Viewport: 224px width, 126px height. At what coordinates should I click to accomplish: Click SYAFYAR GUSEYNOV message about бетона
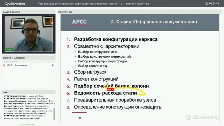pyautogui.click(x=24, y=117)
